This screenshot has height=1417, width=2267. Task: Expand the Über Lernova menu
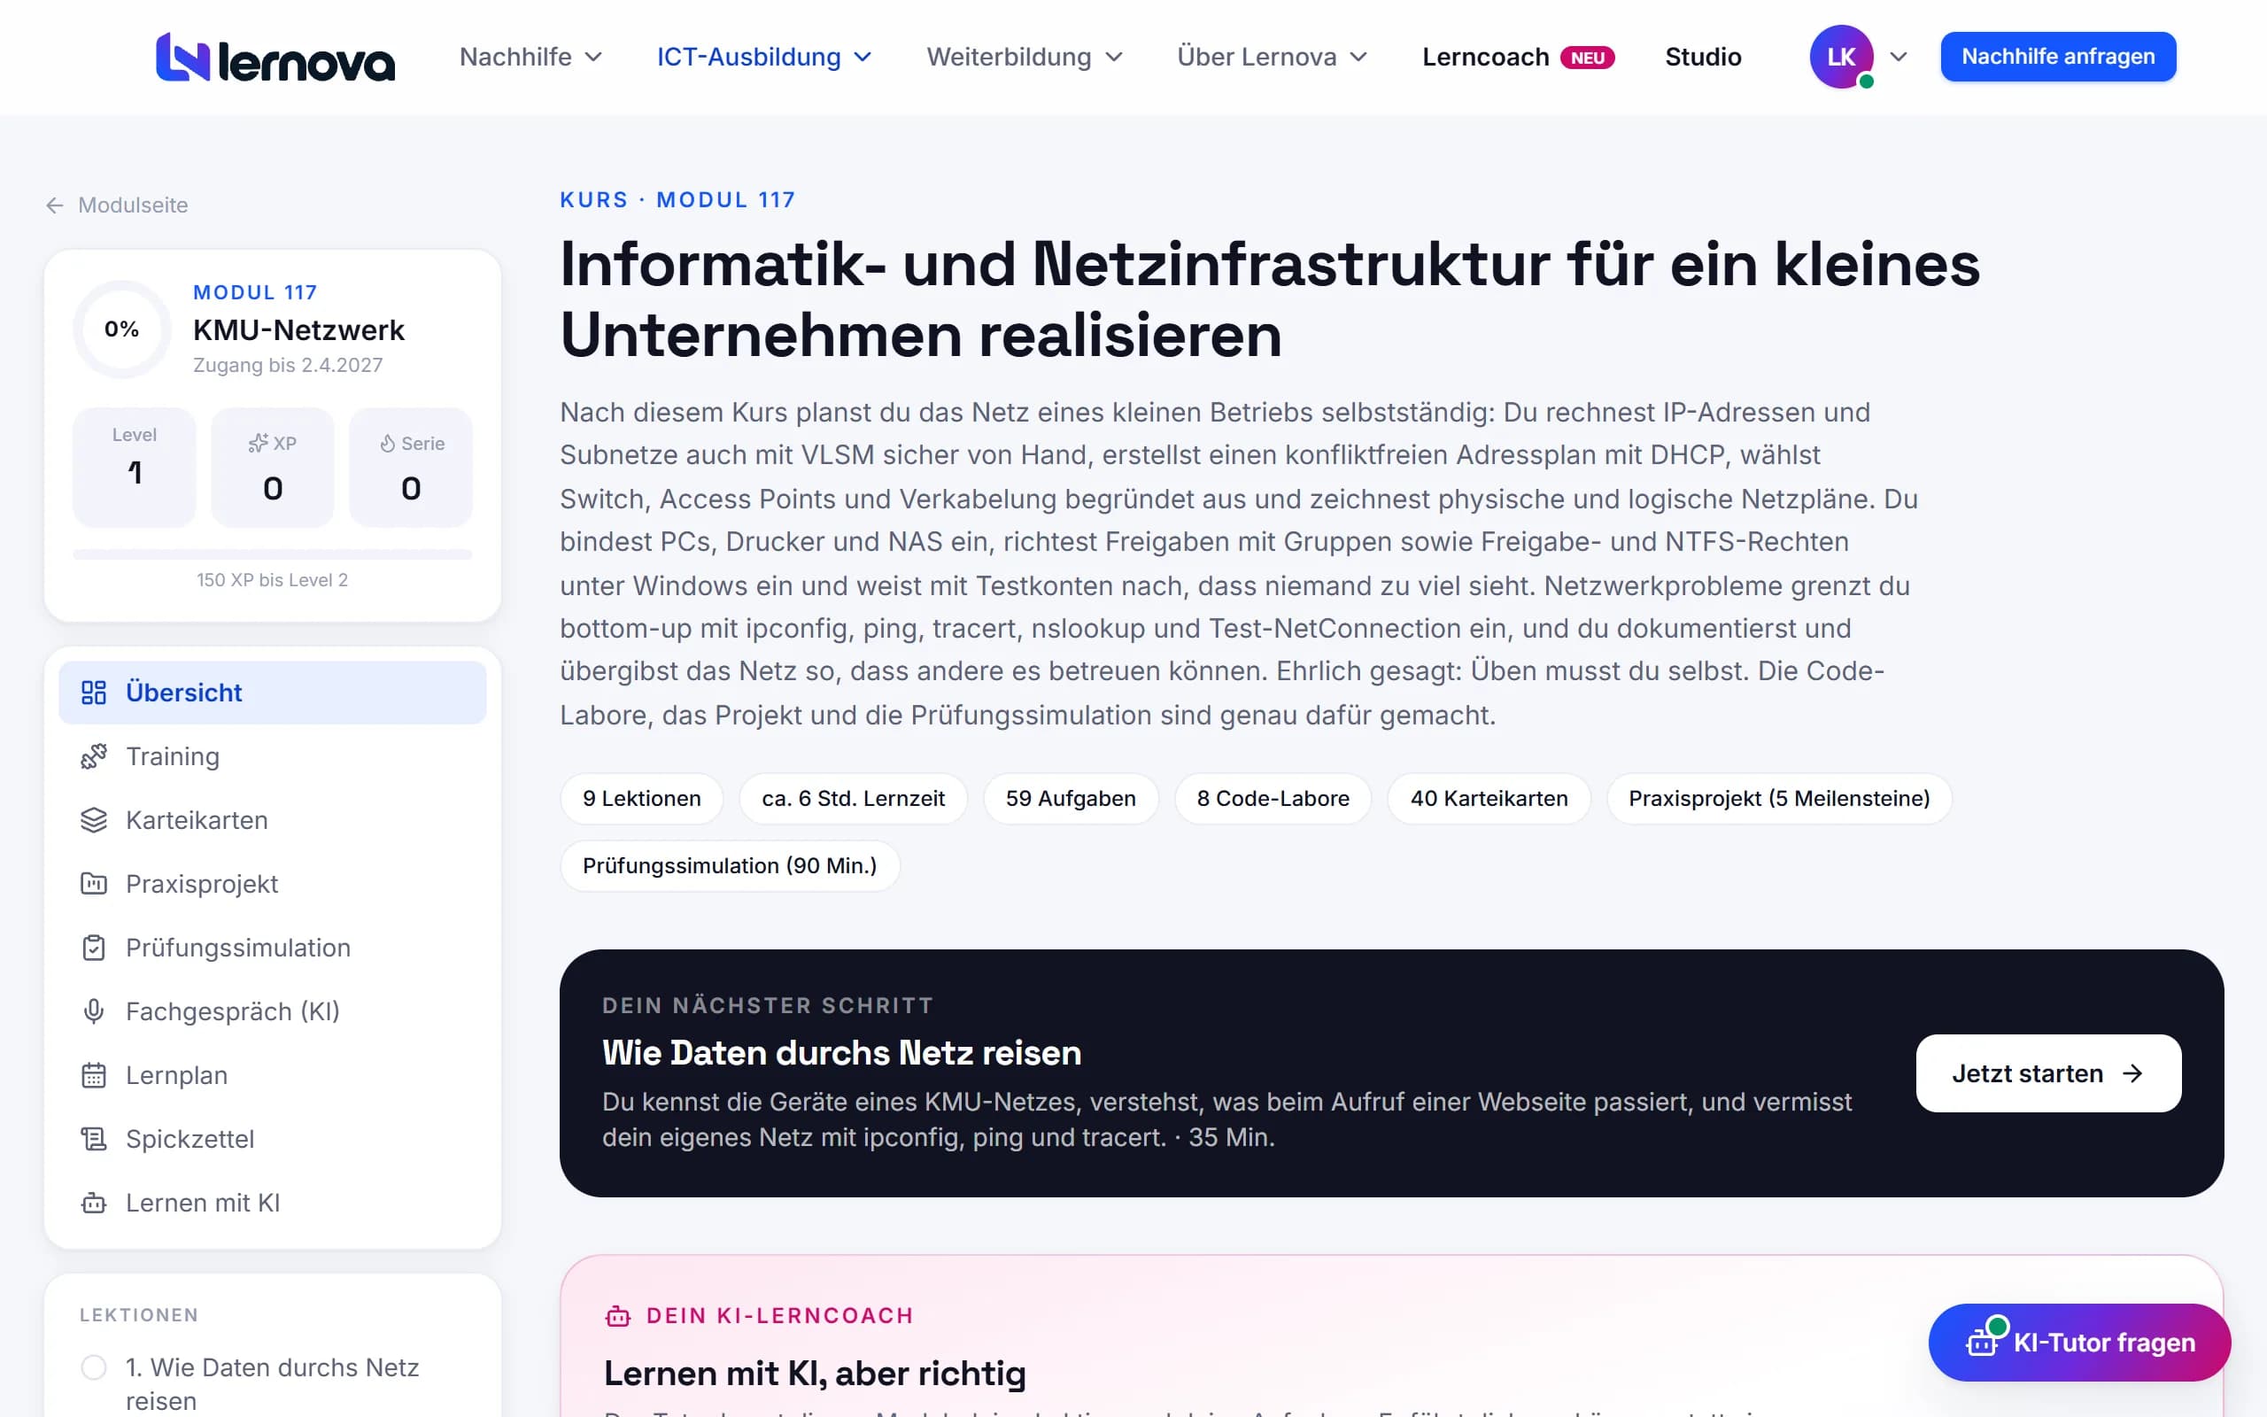click(x=1272, y=58)
